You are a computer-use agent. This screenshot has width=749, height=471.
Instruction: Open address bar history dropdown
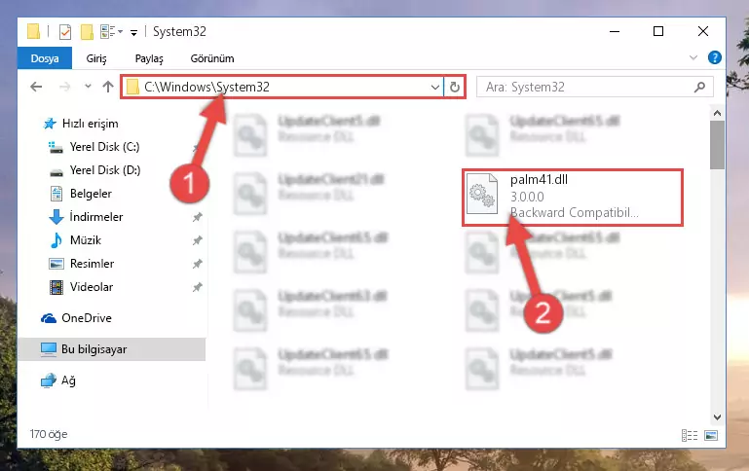click(x=434, y=88)
